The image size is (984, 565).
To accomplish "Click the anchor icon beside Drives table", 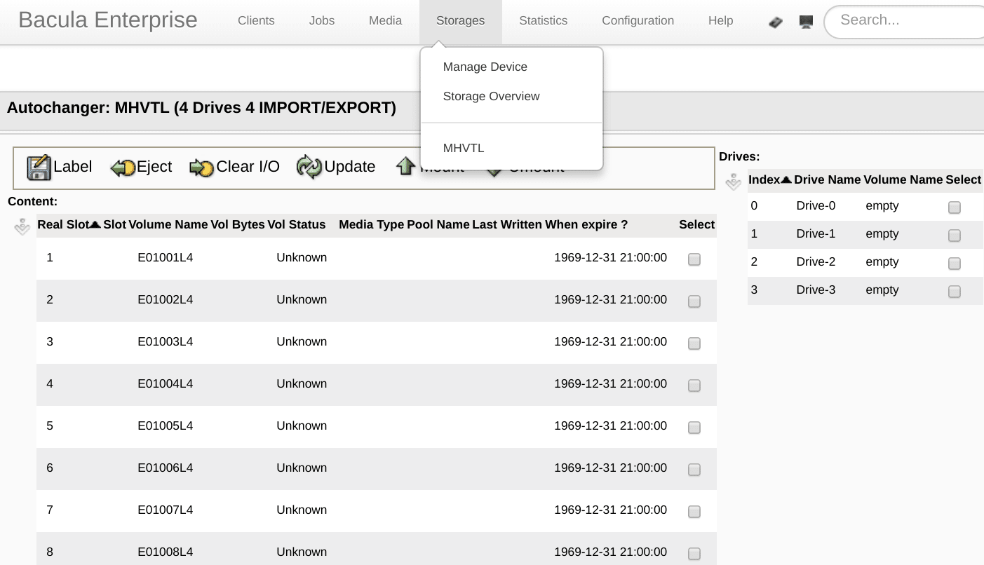I will tap(733, 182).
